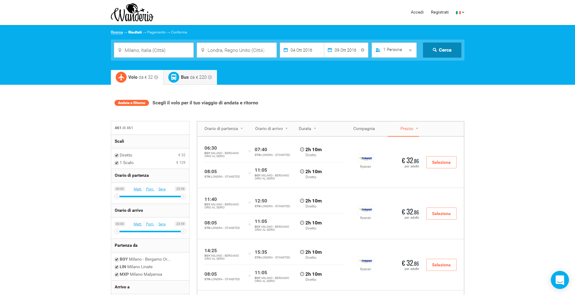Click the Londra destination city field
The image size is (575, 295).
(x=237, y=50)
